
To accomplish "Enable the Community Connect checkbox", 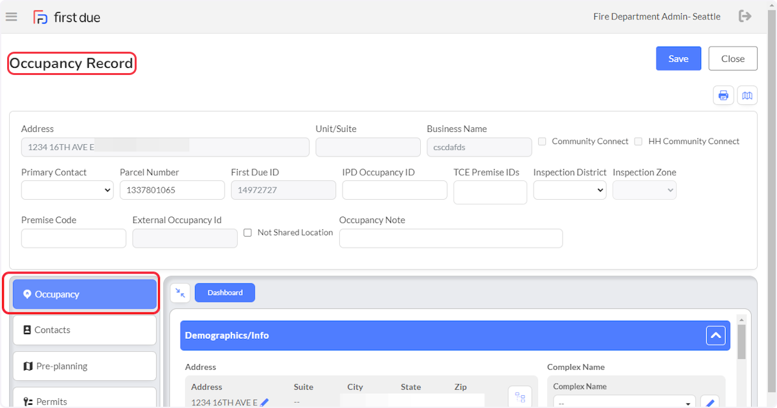I will [x=543, y=142].
